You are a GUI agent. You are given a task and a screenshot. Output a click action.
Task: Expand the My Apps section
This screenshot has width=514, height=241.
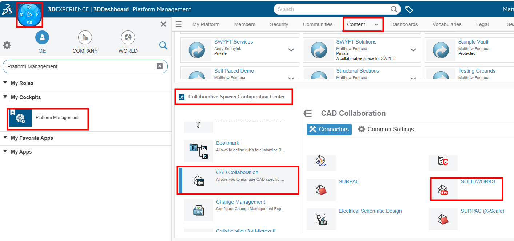[5, 151]
